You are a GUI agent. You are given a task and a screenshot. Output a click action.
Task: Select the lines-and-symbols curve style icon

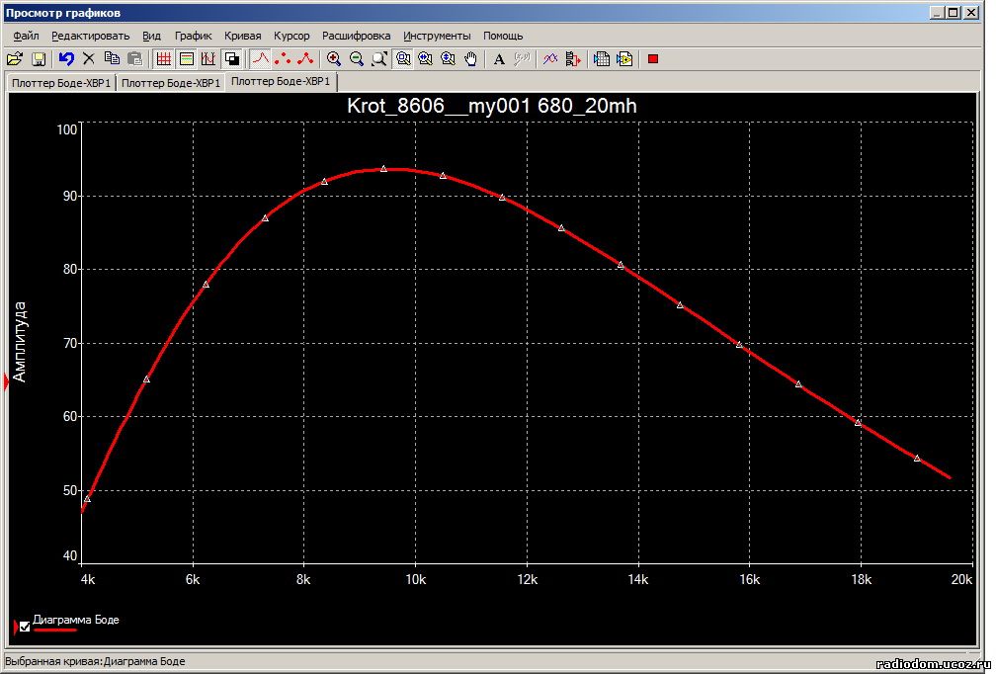pos(305,59)
